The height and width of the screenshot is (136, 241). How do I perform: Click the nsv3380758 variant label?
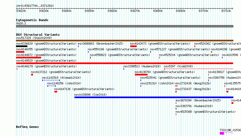pos(224,78)
